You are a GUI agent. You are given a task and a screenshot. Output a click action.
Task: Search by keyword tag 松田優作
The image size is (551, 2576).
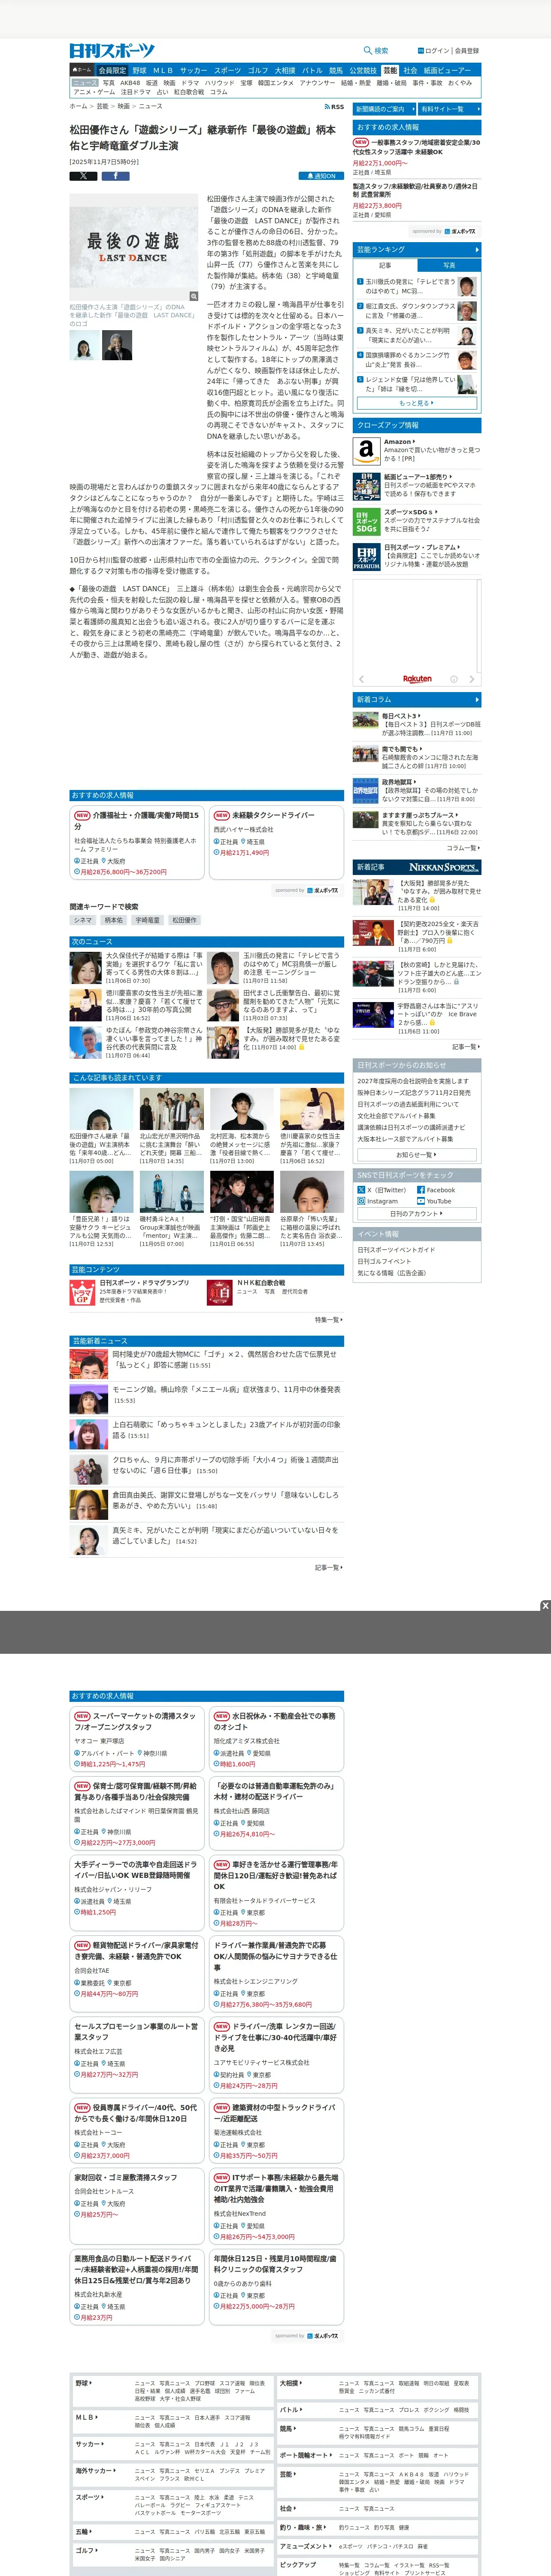(x=184, y=920)
